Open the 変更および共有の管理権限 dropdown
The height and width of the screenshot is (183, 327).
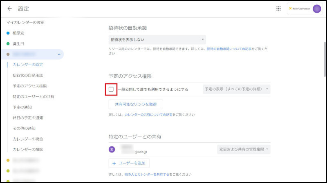(x=244, y=149)
